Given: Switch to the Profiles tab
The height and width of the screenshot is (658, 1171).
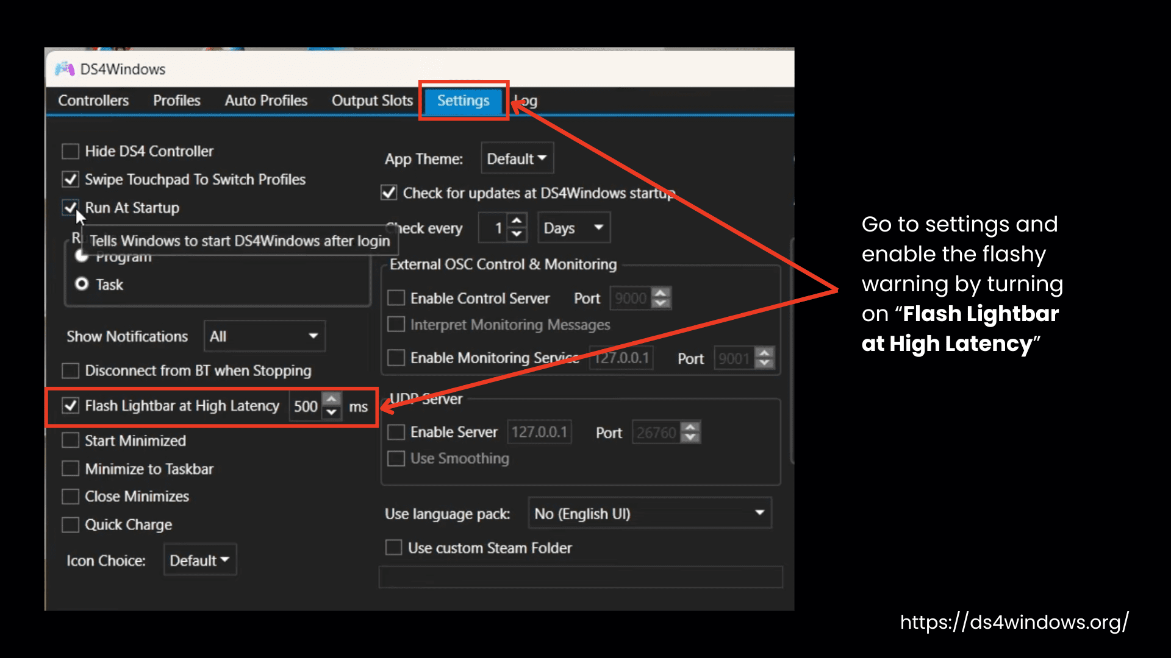Looking at the screenshot, I should [177, 101].
